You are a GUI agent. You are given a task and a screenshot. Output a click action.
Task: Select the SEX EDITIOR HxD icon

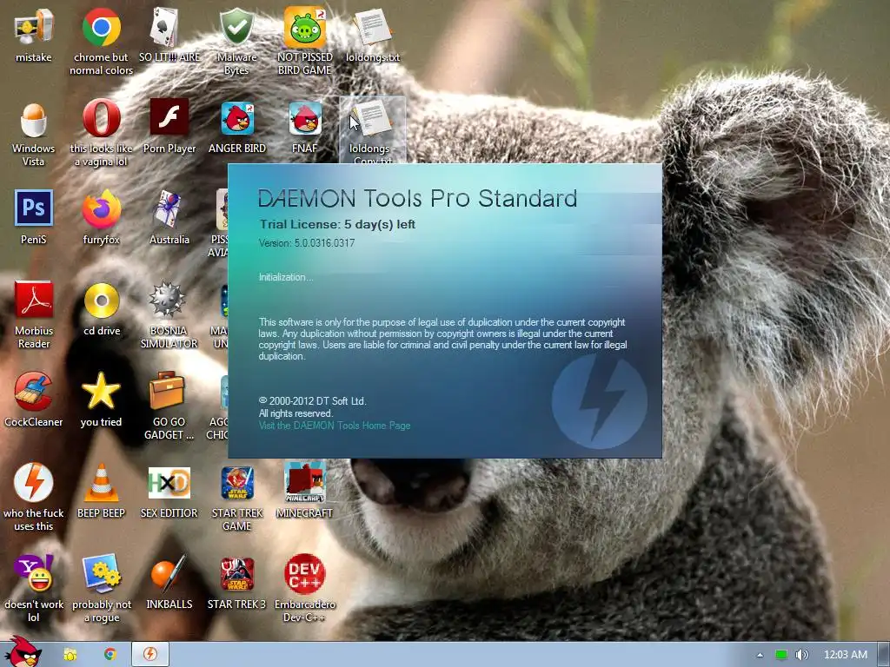coord(169,483)
